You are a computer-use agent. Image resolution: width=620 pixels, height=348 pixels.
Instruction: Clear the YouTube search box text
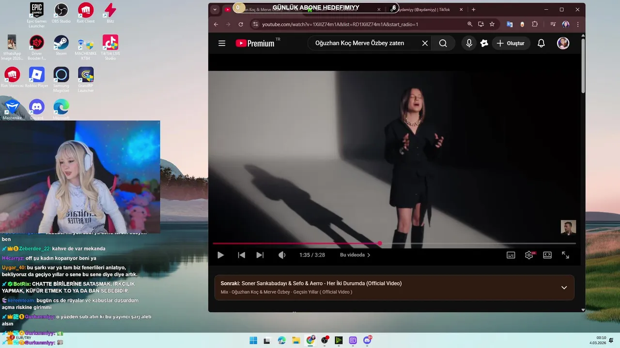(x=425, y=43)
